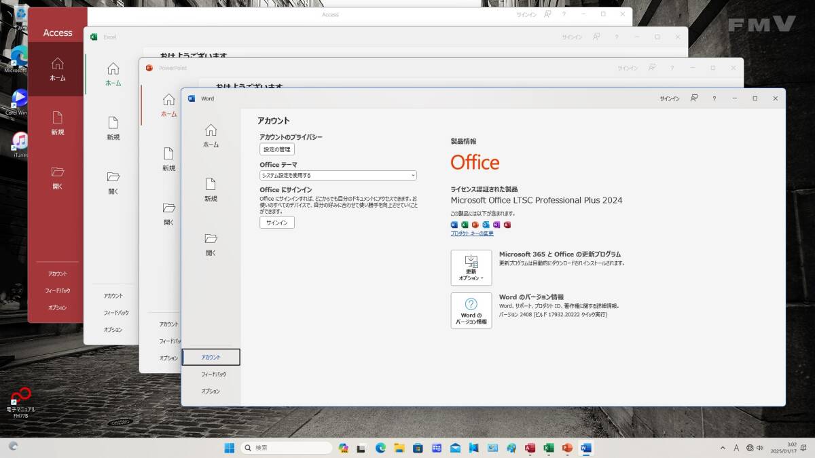Open オプション in Word sidebar
Screen dimensions: 815x458
tap(211, 391)
